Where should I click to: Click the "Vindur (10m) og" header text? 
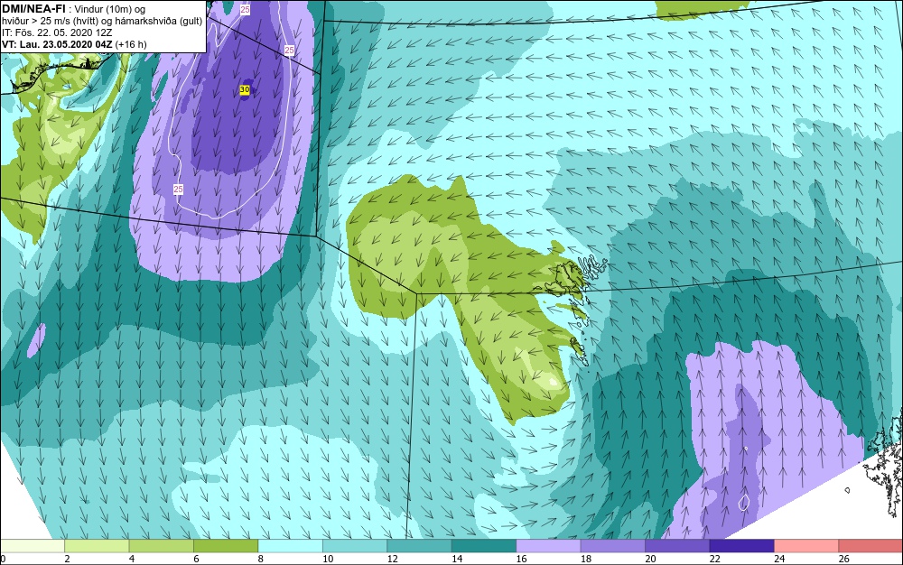click(111, 9)
